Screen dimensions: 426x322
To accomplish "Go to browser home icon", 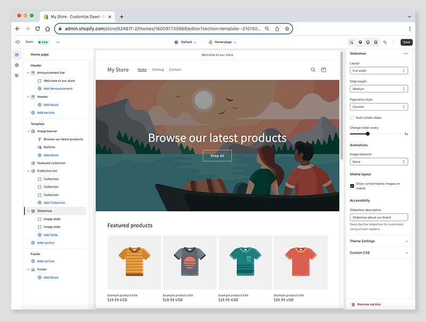I will coord(47,29).
